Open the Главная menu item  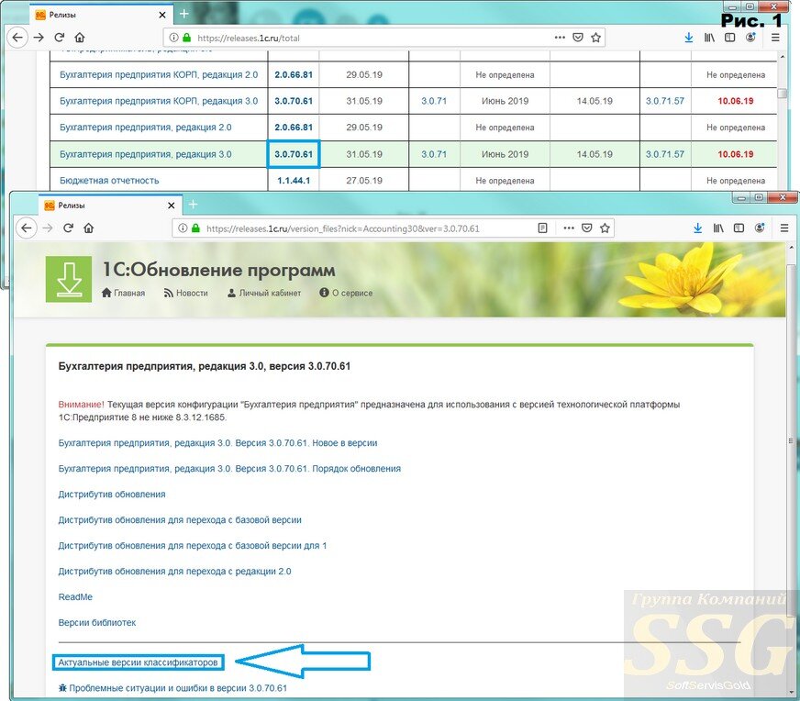(123, 293)
